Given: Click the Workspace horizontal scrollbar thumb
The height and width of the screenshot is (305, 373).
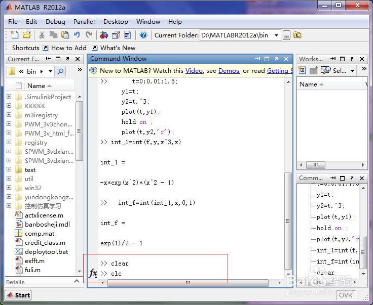Looking at the screenshot, I should pyautogui.click(x=315, y=165).
